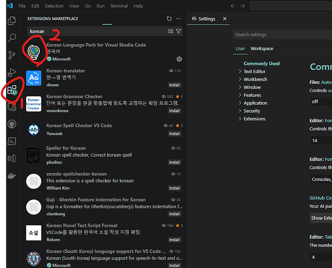This screenshot has height=268, width=332.
Task: Install the Speller for Korean extension
Action: coord(174,162)
